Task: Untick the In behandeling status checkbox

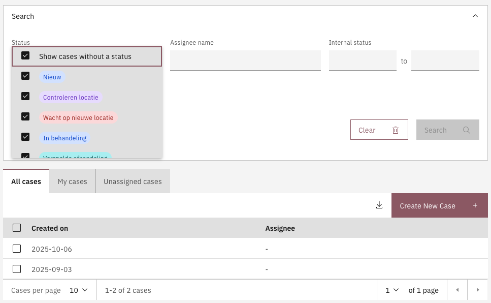Action: (25, 137)
